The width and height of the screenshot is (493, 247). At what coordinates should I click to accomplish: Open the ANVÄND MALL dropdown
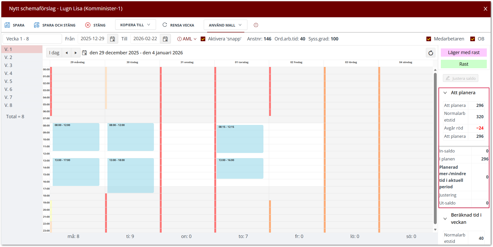click(x=225, y=25)
